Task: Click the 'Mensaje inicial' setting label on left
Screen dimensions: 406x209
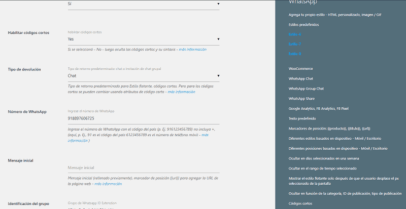Action: click(20, 160)
